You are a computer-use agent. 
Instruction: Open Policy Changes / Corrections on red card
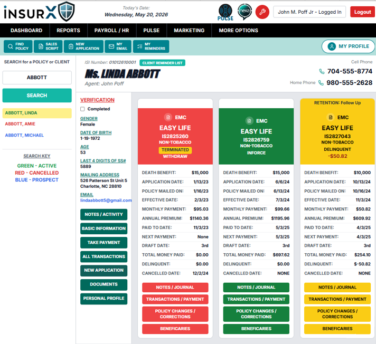click(175, 314)
